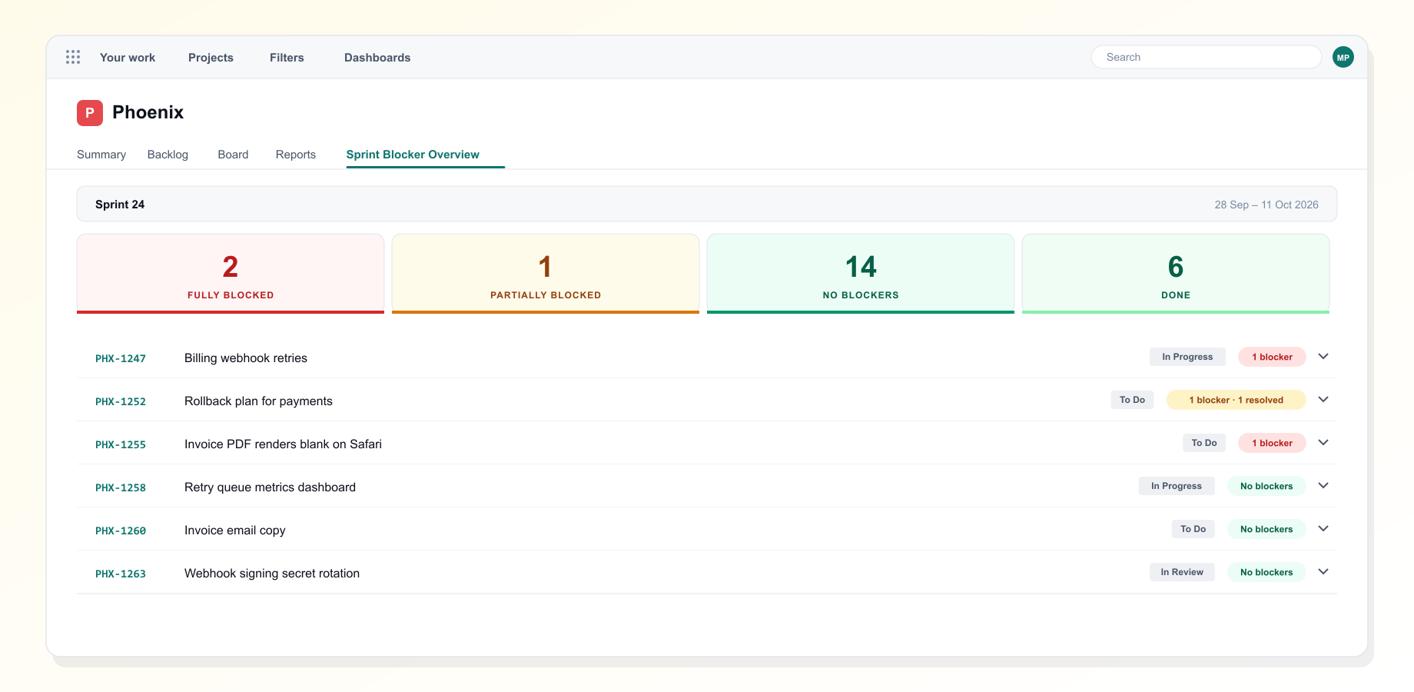Open issue link PHX-1247
The image size is (1414, 692).
[x=121, y=358]
